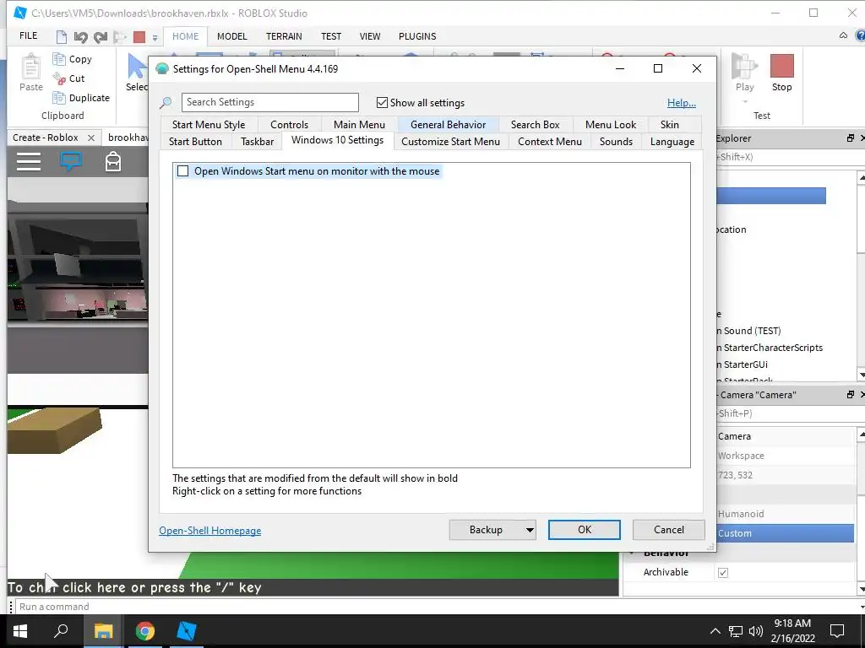
Task: Open the FILE menu in Roblox Studio
Action: [28, 35]
